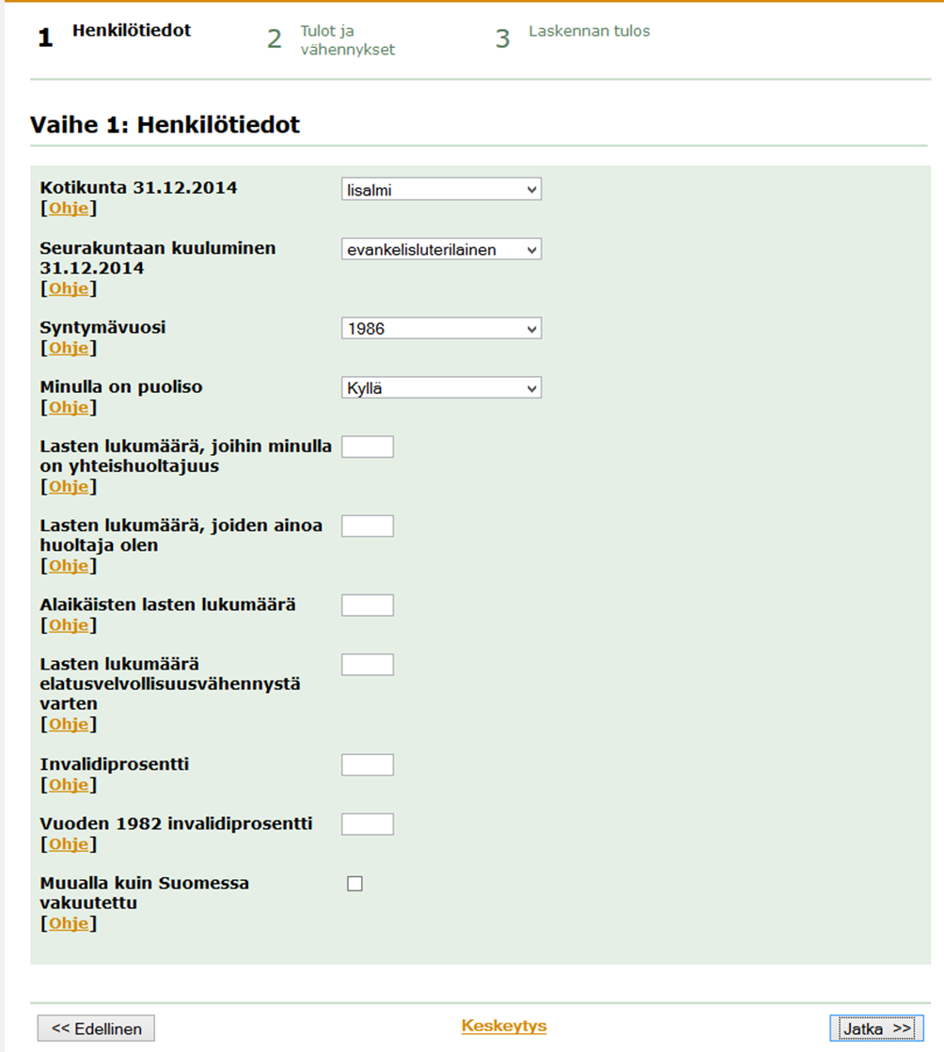The width and height of the screenshot is (944, 1052).
Task: Click the ainoa huoltaja children count field
Action: [x=368, y=526]
